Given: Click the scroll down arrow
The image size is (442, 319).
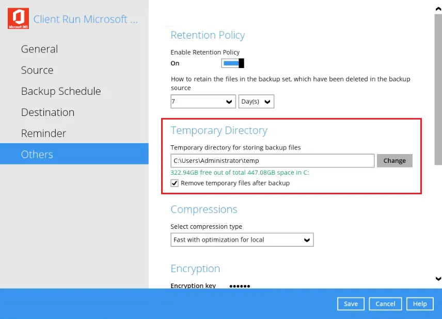Looking at the screenshot, I should click(x=438, y=279).
